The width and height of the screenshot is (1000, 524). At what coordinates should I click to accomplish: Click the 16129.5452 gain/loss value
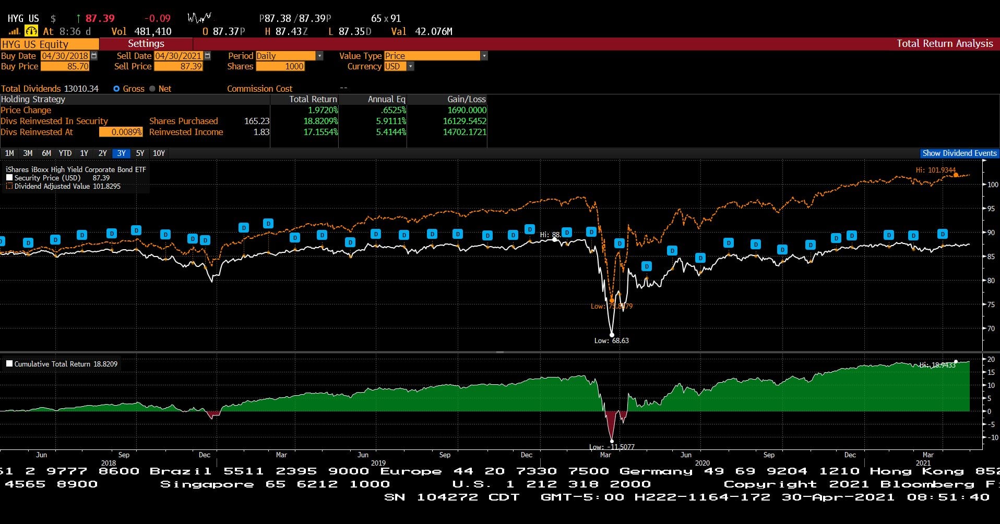point(465,121)
